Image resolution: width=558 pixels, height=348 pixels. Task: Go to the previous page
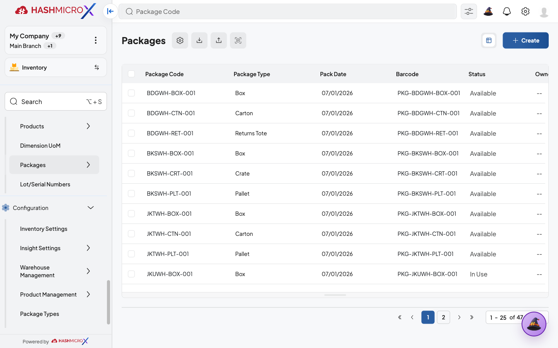click(412, 317)
